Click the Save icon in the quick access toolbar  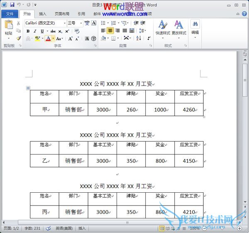pos(12,5)
